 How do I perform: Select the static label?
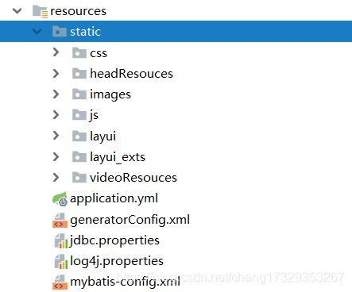click(x=85, y=32)
